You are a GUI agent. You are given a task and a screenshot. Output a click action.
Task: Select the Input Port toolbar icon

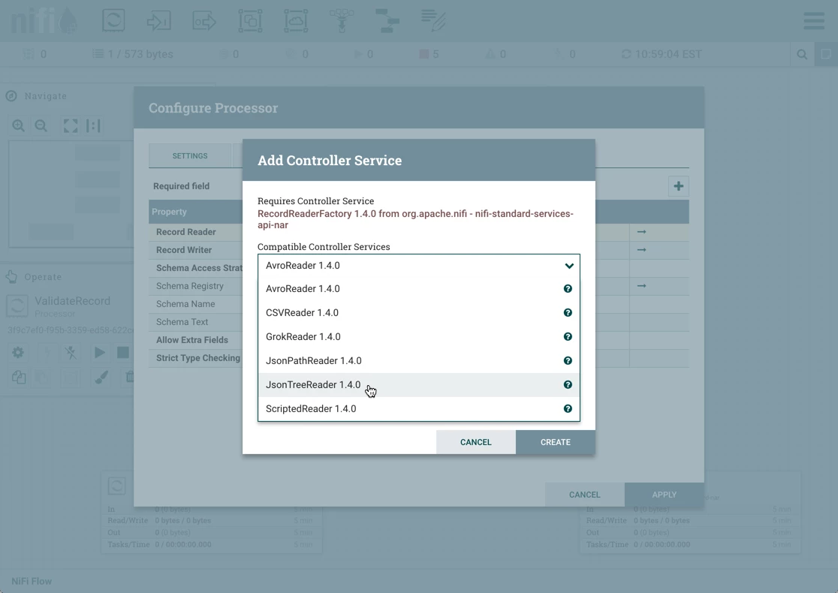(158, 21)
